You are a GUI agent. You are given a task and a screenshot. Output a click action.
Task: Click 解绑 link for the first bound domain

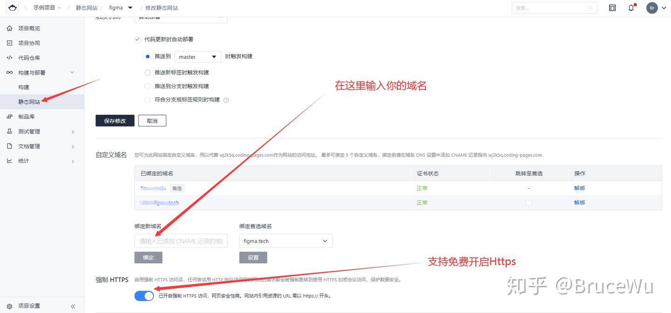[579, 188]
